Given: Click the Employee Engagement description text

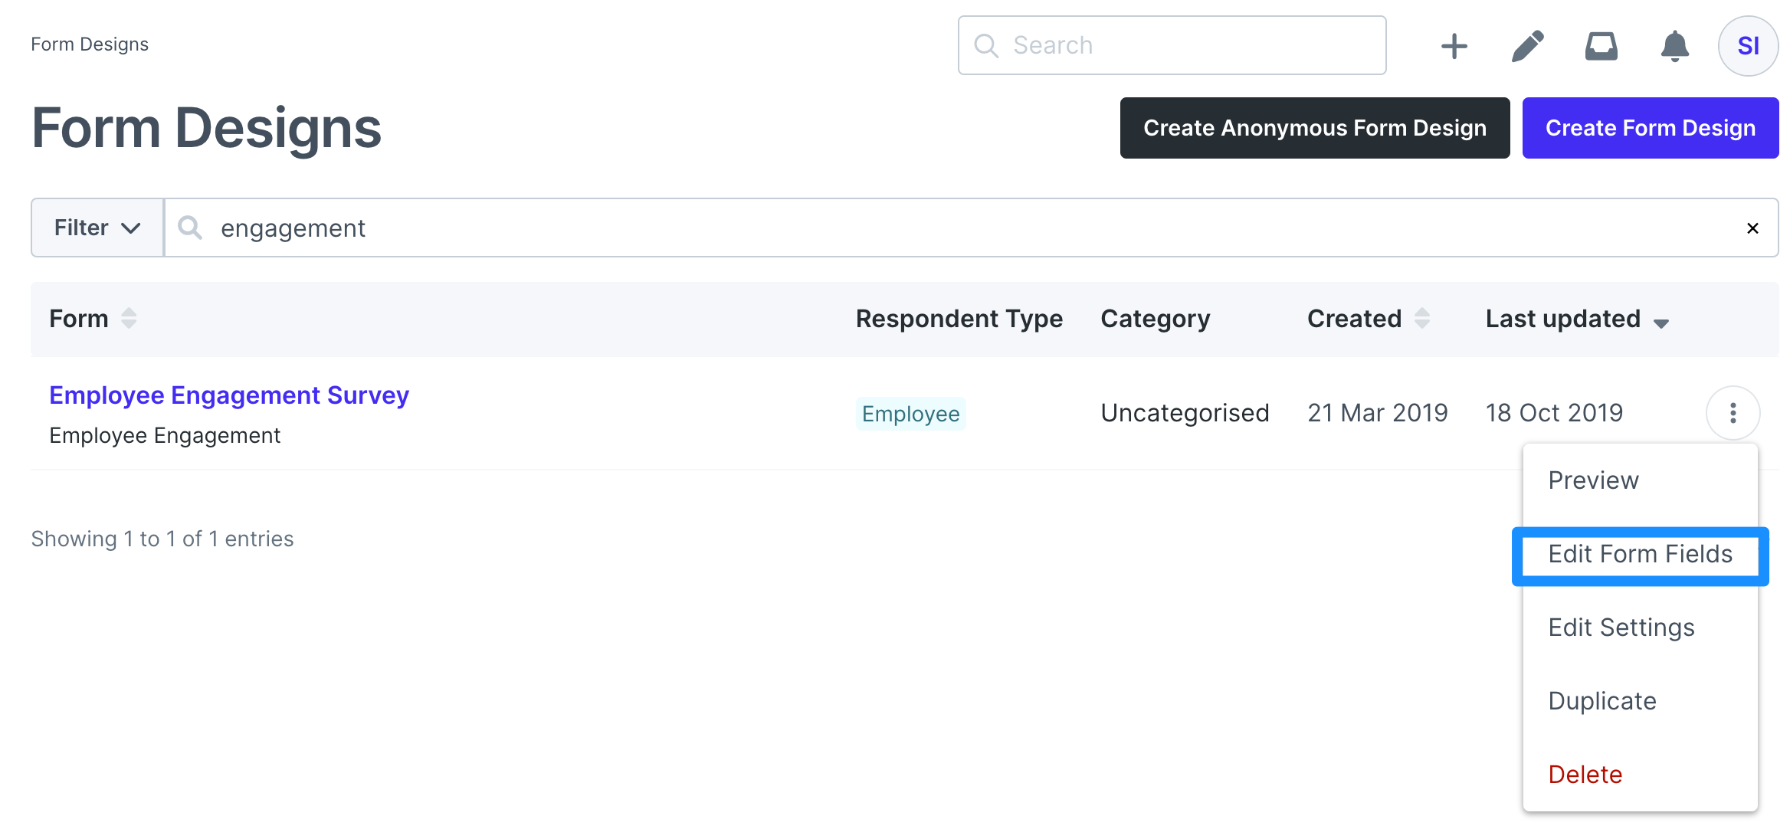Looking at the screenshot, I should pyautogui.click(x=165, y=435).
